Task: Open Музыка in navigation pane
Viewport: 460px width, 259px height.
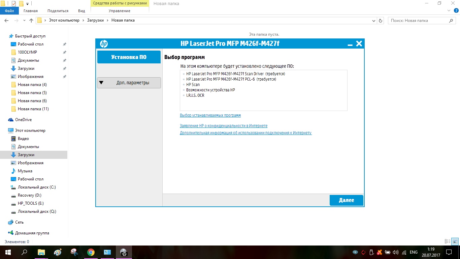Action: click(x=25, y=171)
